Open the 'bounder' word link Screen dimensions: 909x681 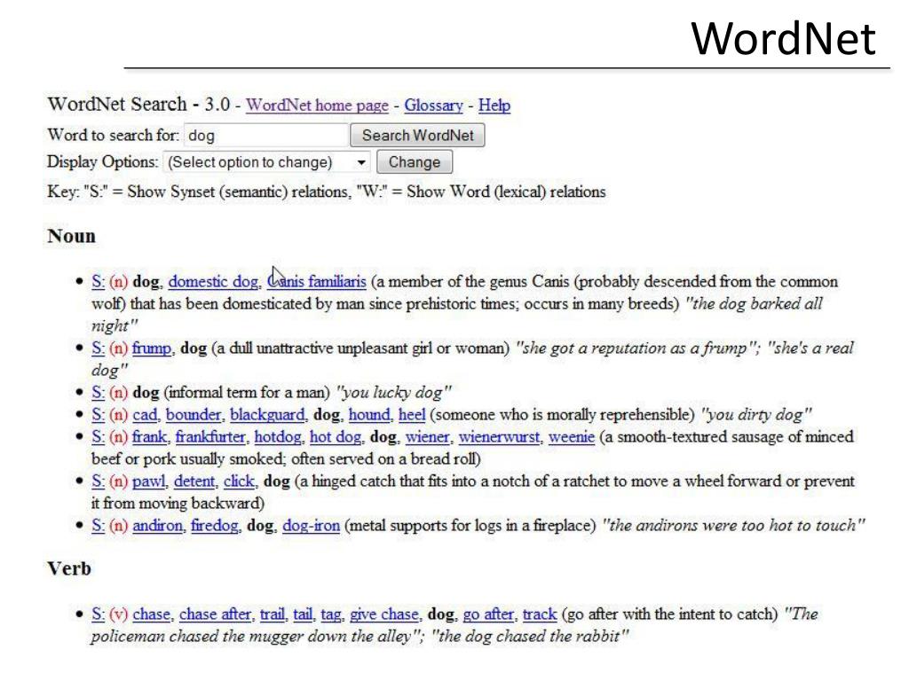[194, 415]
